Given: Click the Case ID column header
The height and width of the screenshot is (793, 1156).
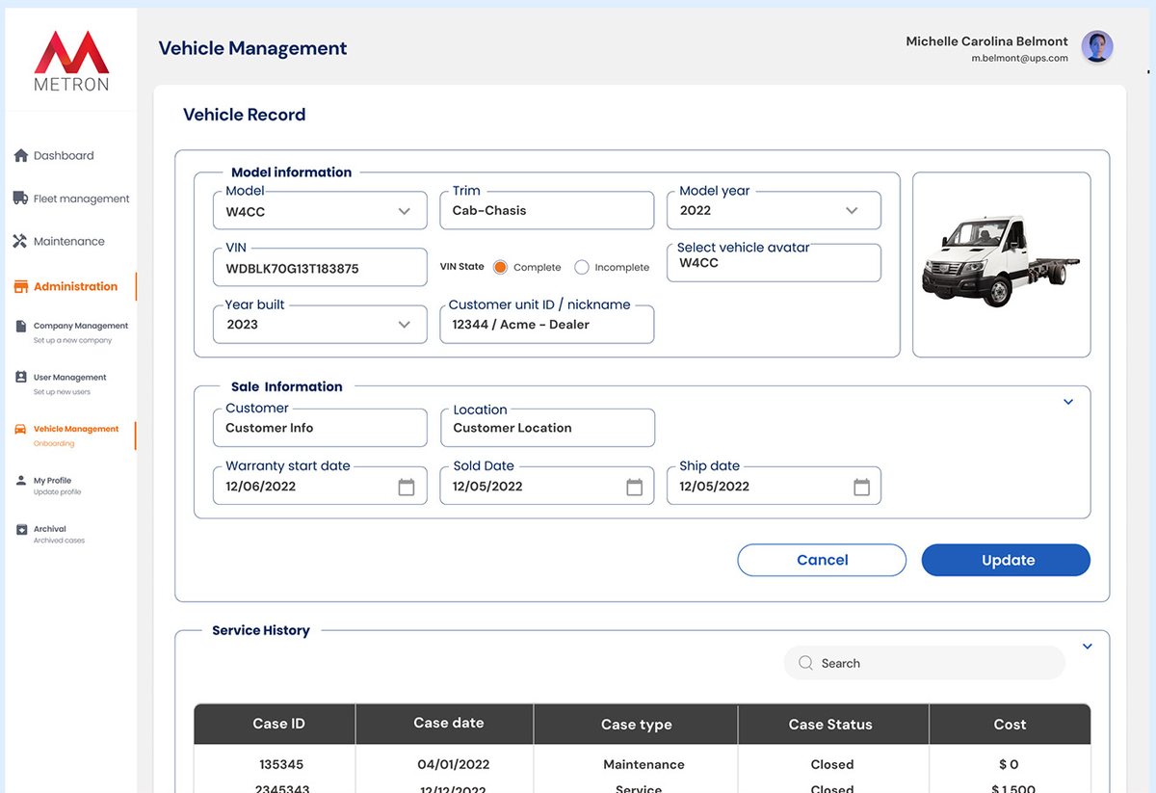Looking at the screenshot, I should pyautogui.click(x=275, y=724).
